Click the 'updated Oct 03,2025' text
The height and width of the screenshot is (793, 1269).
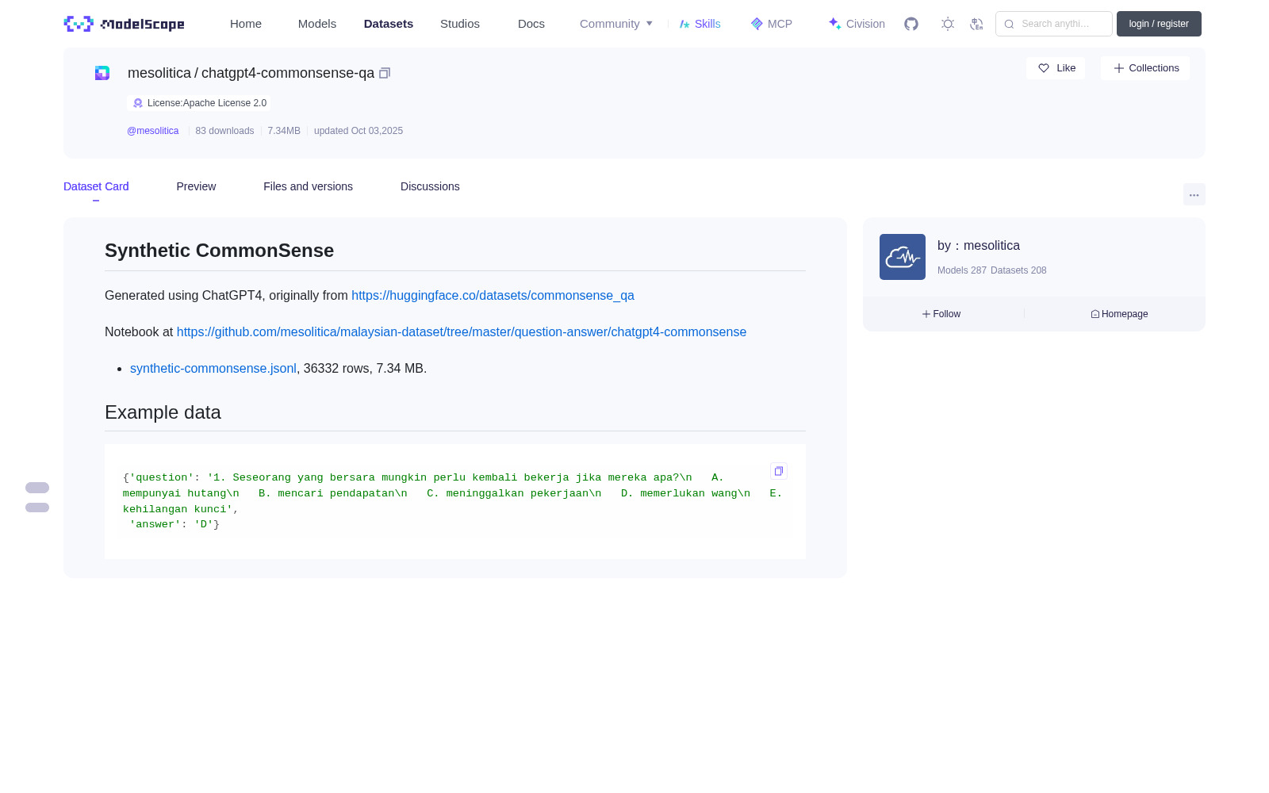coord(358,131)
